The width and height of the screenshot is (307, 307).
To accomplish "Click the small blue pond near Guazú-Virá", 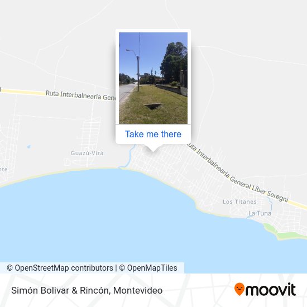I will [x=28, y=146].
